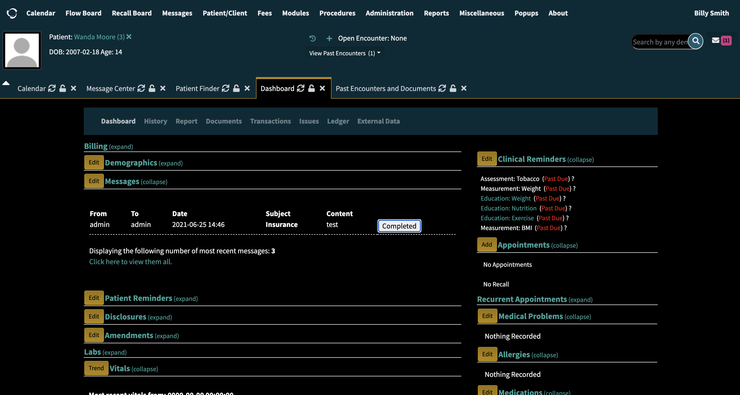Toggle the lock on the Dashboard tab
The width and height of the screenshot is (740, 395).
(x=312, y=88)
